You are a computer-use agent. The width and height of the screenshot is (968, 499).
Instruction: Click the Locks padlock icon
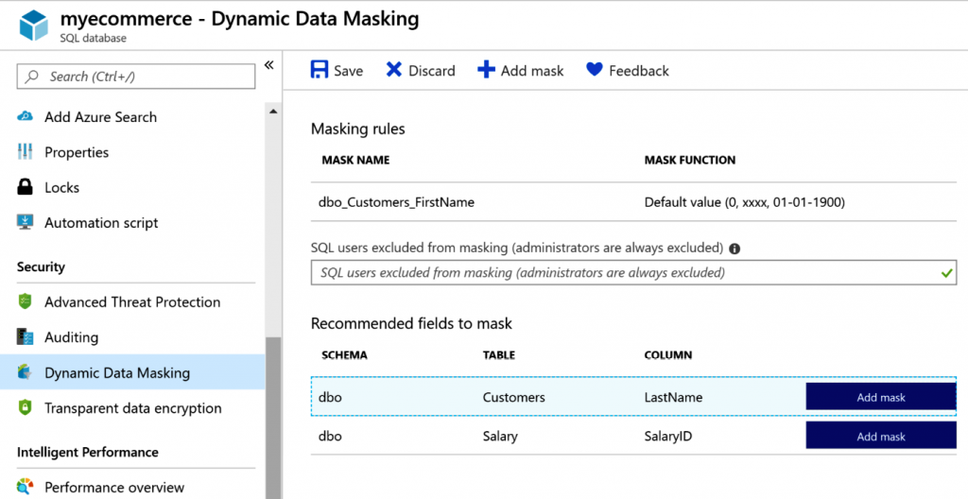coord(26,187)
